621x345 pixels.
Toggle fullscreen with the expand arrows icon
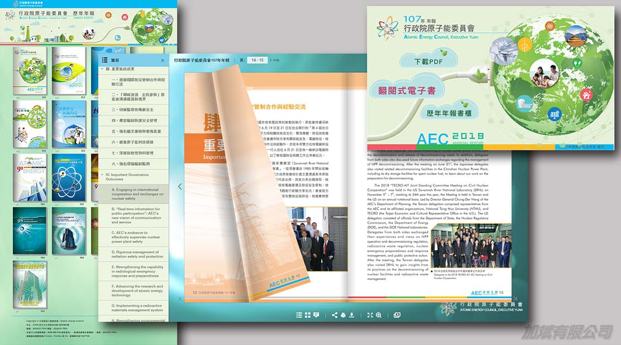pyautogui.click(x=370, y=315)
